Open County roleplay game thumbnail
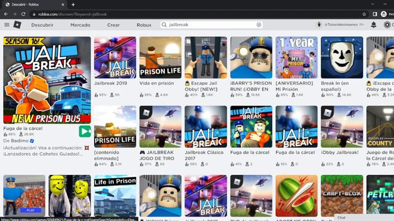 (x=380, y=126)
